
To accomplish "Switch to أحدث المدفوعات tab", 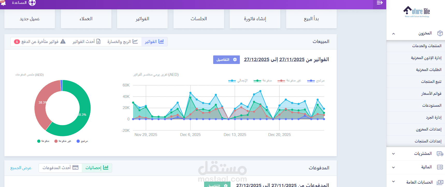I will [60, 168].
